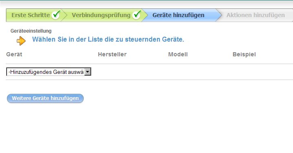The height and width of the screenshot is (153, 293).
Task: Click chevron divider after Erste Schritte step
Action: pos(64,15)
